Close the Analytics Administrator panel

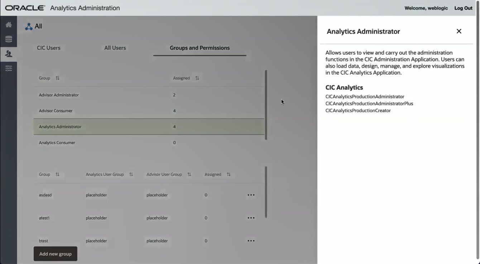[459, 31]
